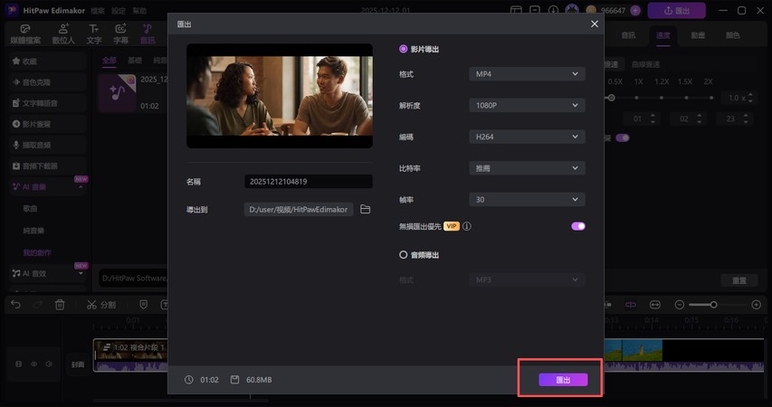Open the 解析度 1080P resolution dropdown
Screen dimensions: 772x407
click(527, 105)
